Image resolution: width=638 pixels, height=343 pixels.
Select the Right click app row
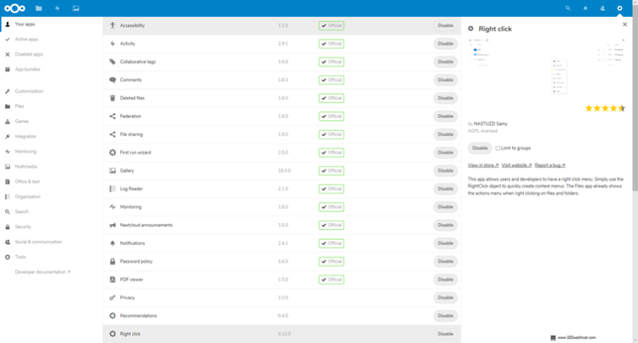pyautogui.click(x=281, y=334)
